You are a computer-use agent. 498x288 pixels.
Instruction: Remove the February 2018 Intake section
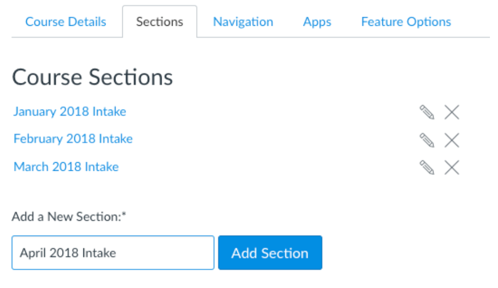tap(452, 140)
